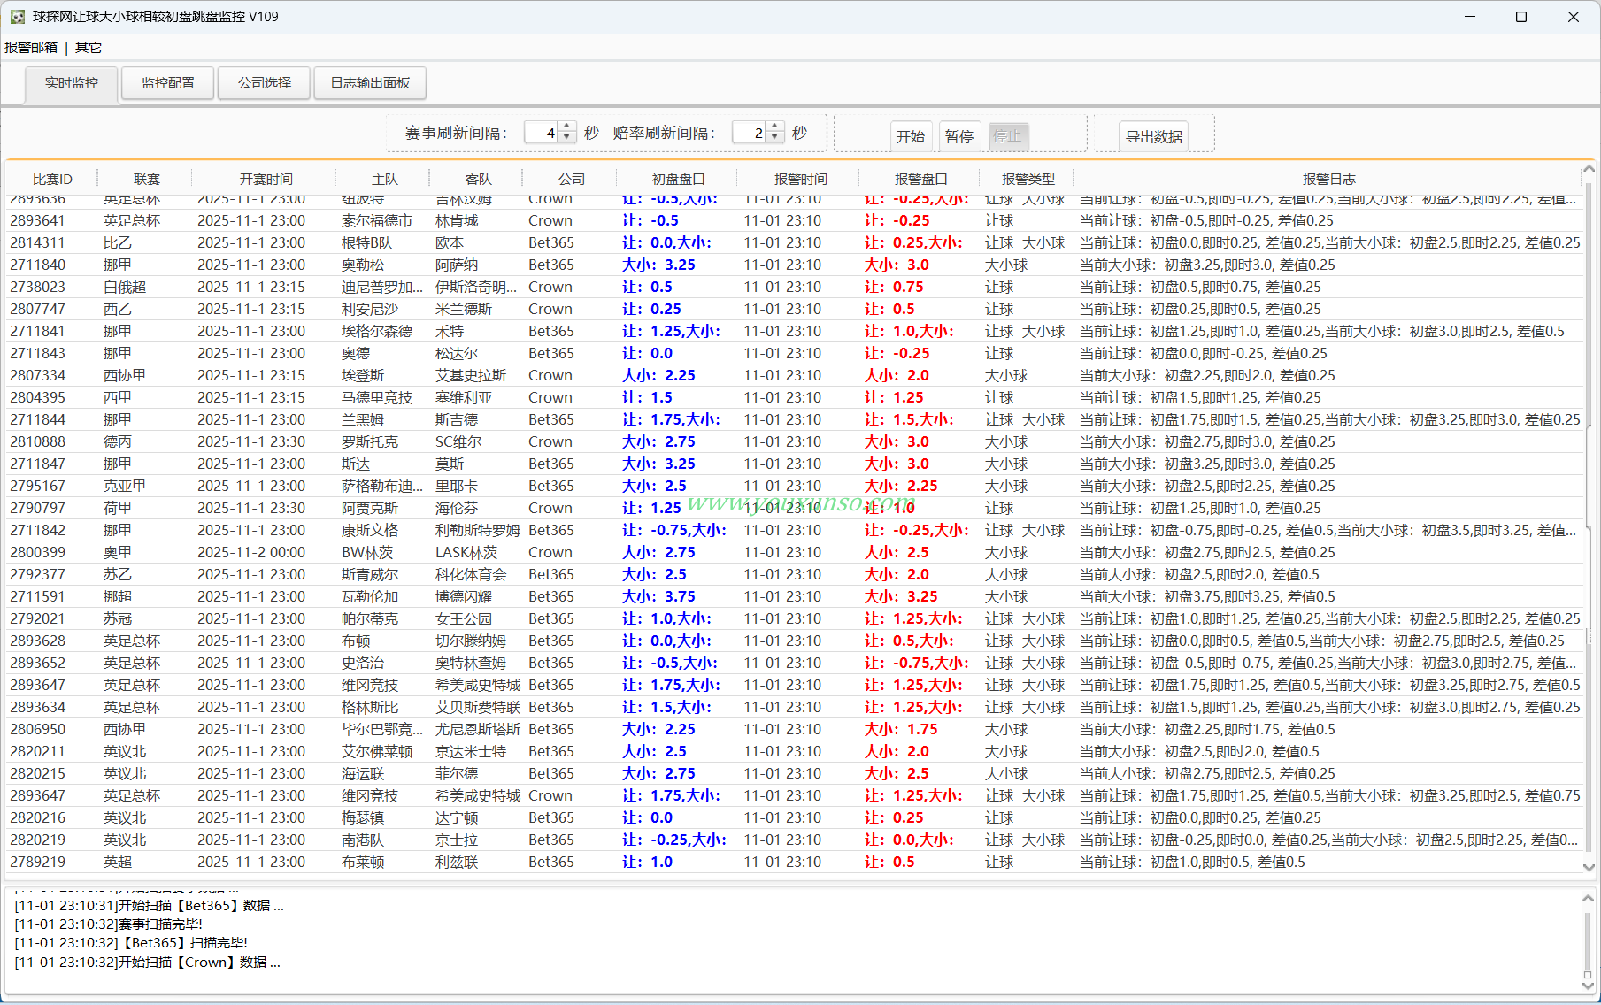Click the app icon in the title bar
The image size is (1601, 1005).
point(17,17)
